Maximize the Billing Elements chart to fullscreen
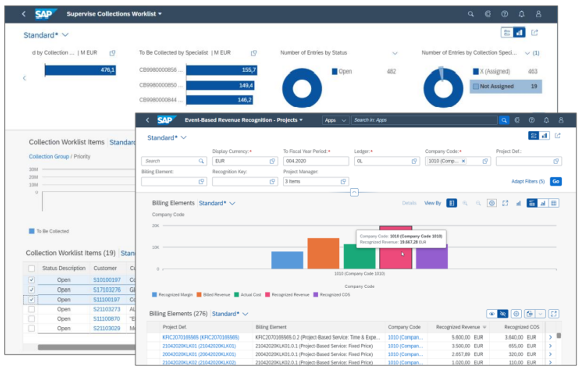Image resolution: width=580 pixels, height=369 pixels. click(x=505, y=203)
